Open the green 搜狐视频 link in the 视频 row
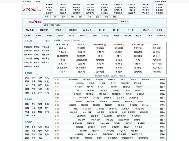Viewport: 189px width, 141px height. pyautogui.click(x=80, y=83)
